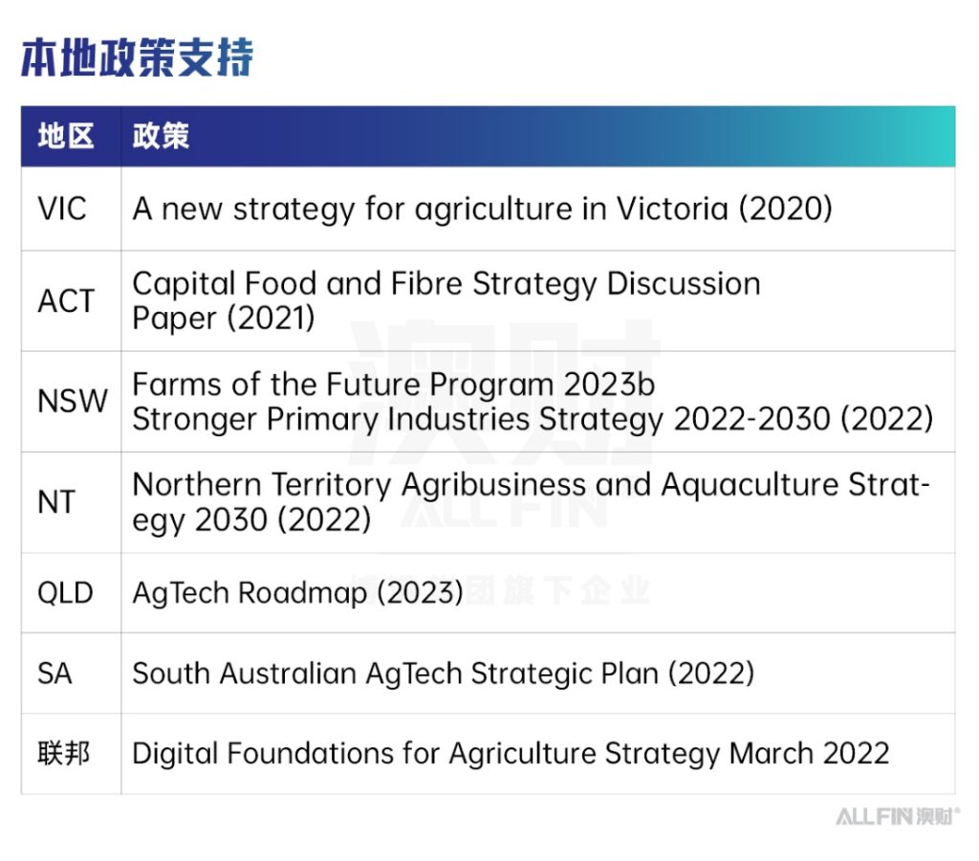Click South Australian AgTech Strategic Plan
Viewport: 979px width, 861px height.
[x=444, y=674]
